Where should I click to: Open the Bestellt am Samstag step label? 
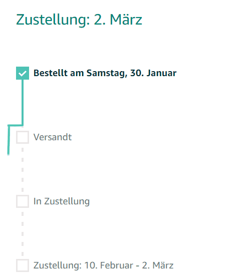point(105,73)
